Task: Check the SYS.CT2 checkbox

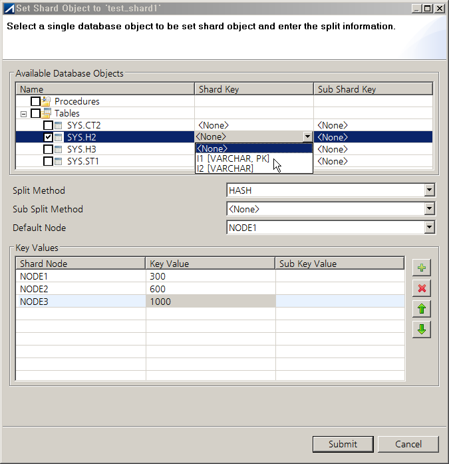Action: pos(48,125)
